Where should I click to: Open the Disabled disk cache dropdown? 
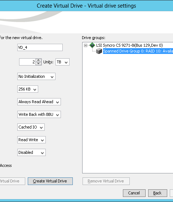(x=31, y=152)
